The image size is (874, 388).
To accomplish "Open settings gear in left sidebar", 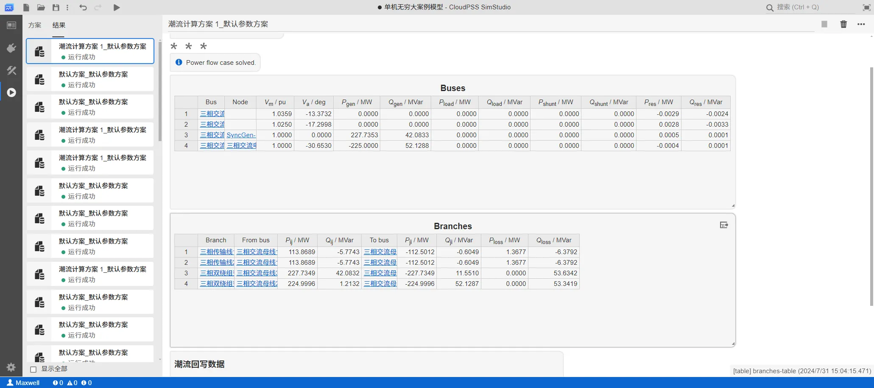I will tap(11, 367).
